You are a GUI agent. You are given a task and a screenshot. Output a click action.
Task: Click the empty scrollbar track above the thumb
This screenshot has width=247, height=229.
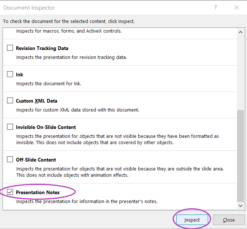coord(240,73)
